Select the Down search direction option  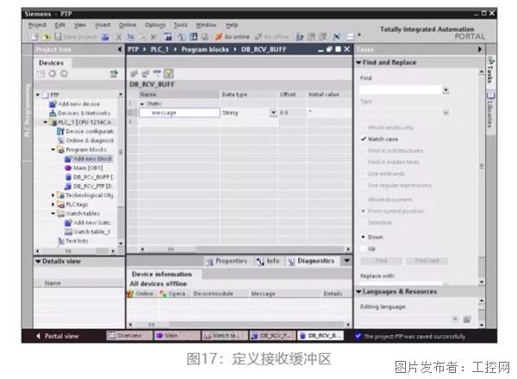364,235
